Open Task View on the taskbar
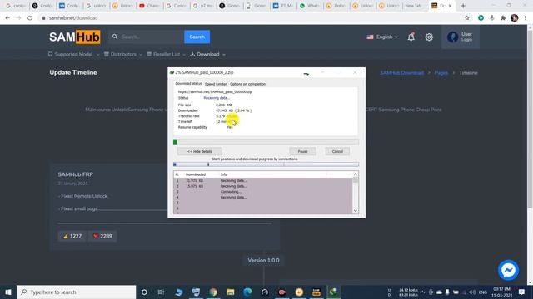The height and width of the screenshot is (299, 533). click(161, 292)
